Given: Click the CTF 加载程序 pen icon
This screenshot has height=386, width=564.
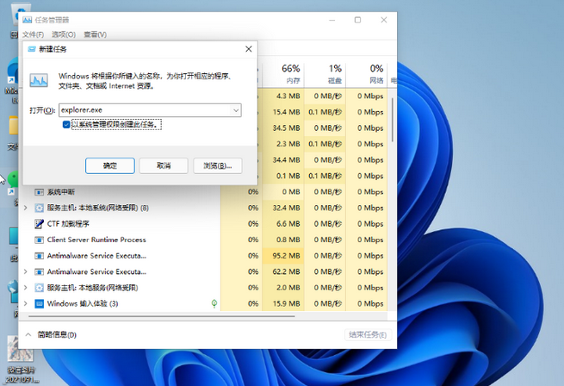Looking at the screenshot, I should [x=39, y=224].
